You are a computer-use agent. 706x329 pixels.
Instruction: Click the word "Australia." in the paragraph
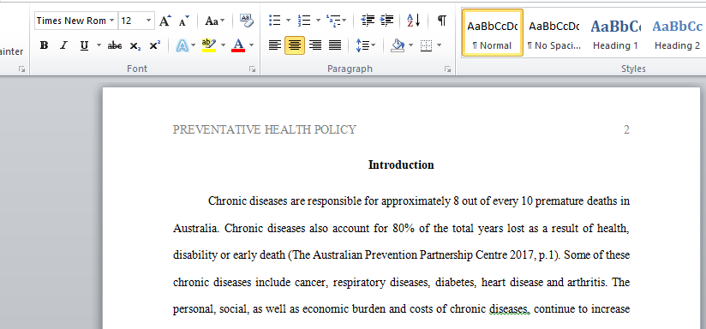(x=196, y=228)
